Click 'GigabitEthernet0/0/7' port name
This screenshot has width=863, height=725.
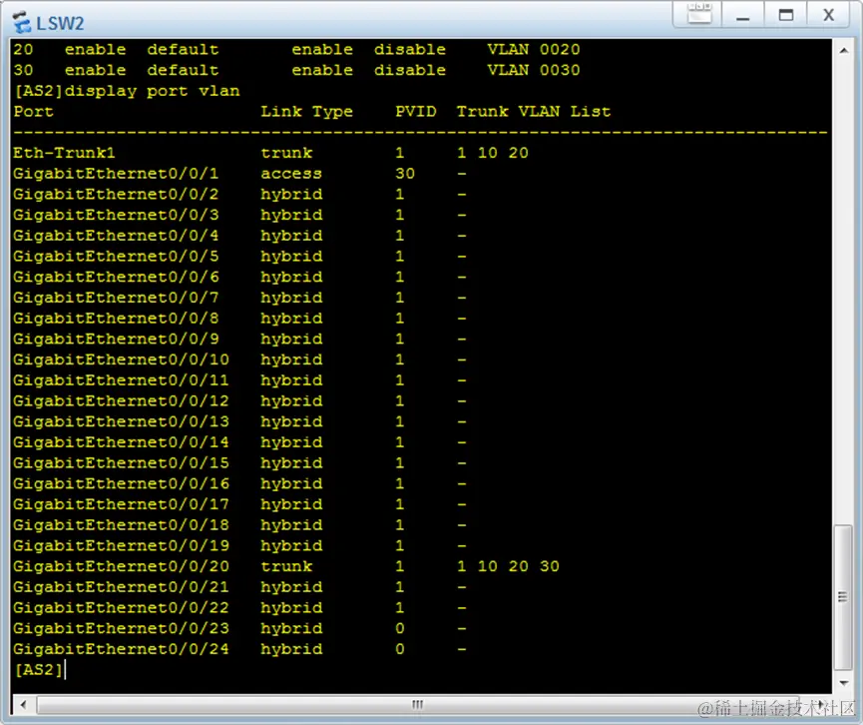coord(116,298)
